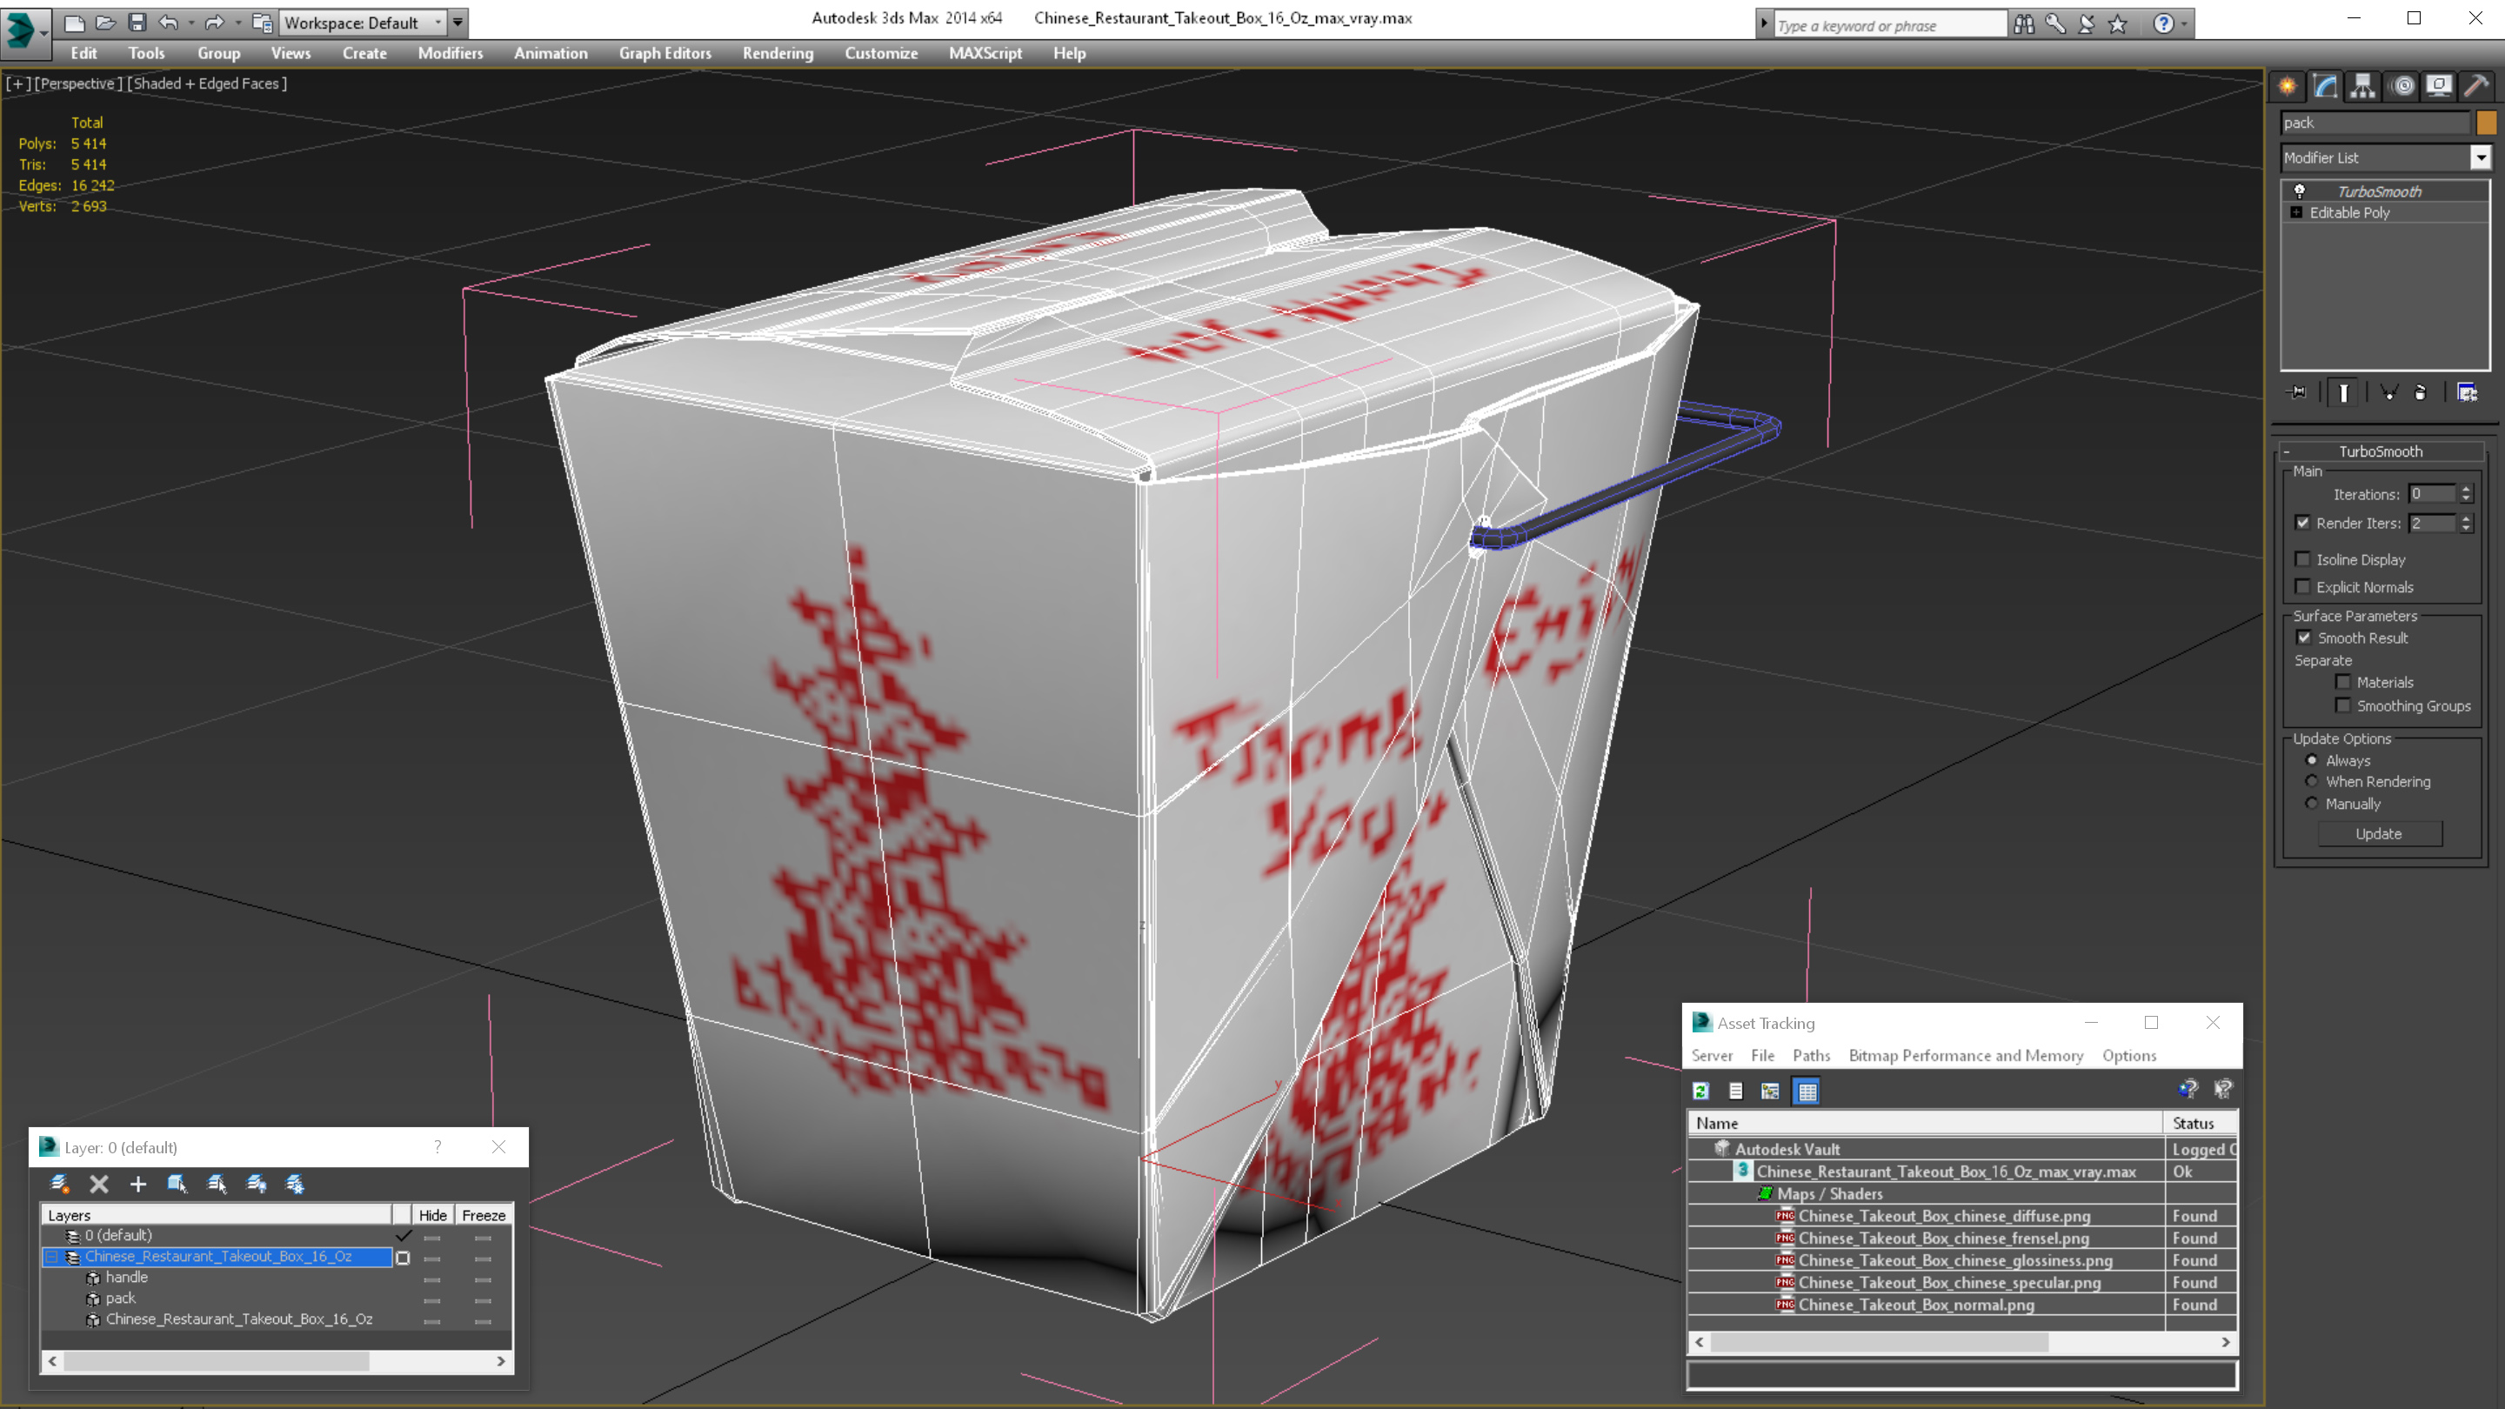This screenshot has width=2505, height=1409.
Task: Toggle the Smooth Result checkbox
Action: (x=2304, y=638)
